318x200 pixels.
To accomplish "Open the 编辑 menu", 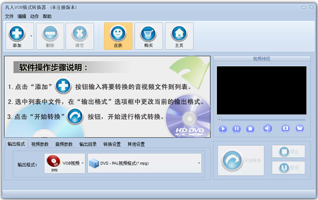I will pos(22,16).
